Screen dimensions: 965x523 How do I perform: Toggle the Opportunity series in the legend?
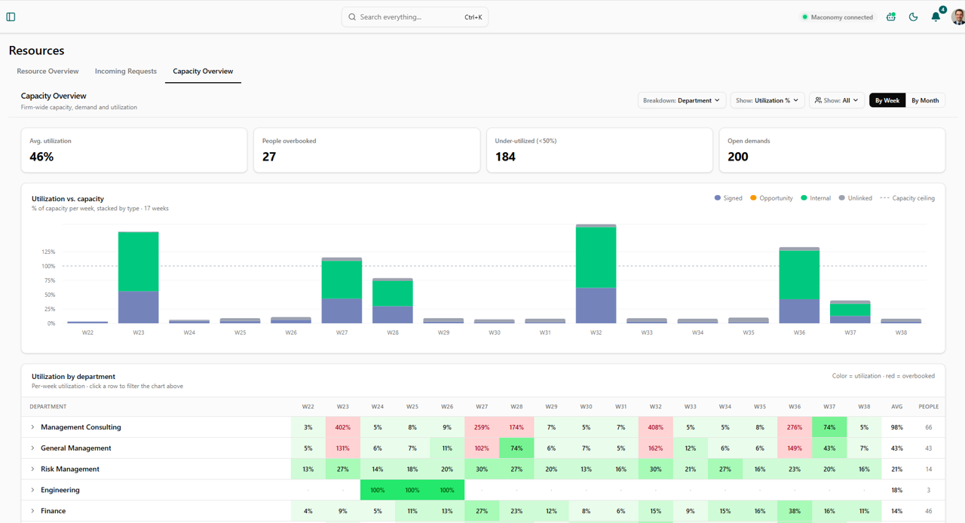click(771, 198)
